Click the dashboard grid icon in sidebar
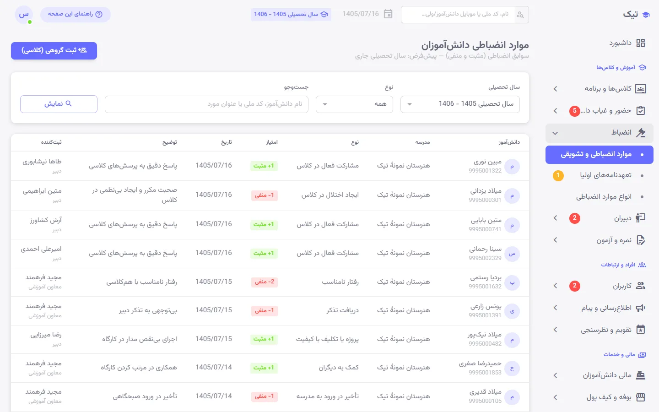This screenshot has height=412, width=659. 641,43
